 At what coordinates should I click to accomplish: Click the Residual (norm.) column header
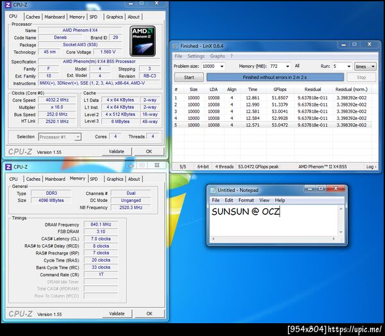pos(352,89)
